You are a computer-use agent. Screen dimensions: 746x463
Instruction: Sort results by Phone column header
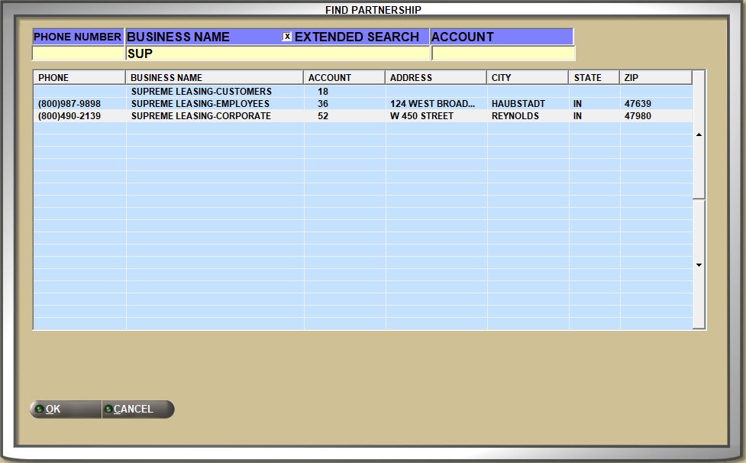point(79,77)
